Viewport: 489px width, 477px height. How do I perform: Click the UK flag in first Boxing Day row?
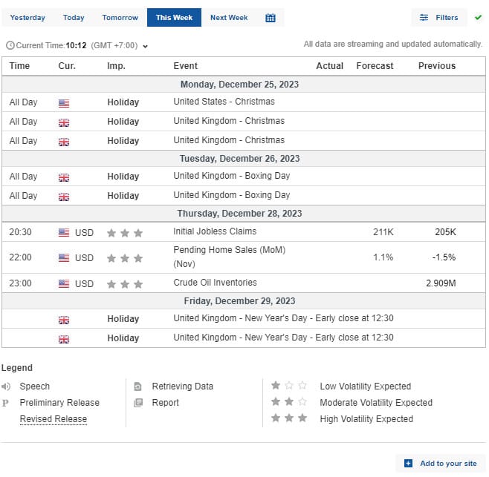[x=64, y=177]
